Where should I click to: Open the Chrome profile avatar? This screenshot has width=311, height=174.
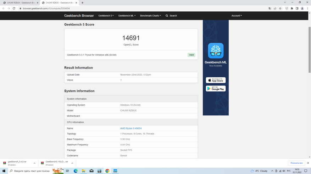coord(302,8)
